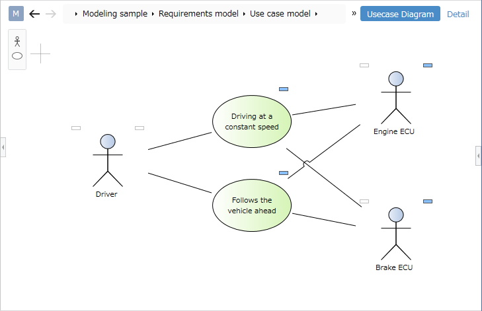
Task: Select the use case ellipse tool
Action: click(17, 56)
